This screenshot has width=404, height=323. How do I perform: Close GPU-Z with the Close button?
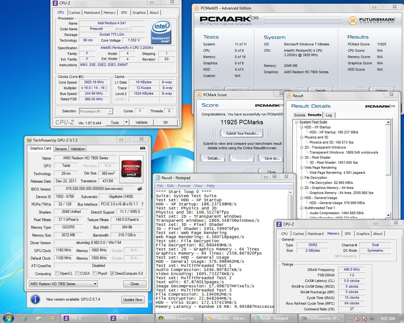point(134,284)
